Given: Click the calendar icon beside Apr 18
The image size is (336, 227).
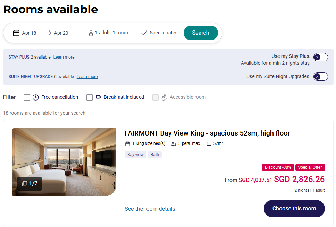Looking at the screenshot, I should tap(16, 33).
